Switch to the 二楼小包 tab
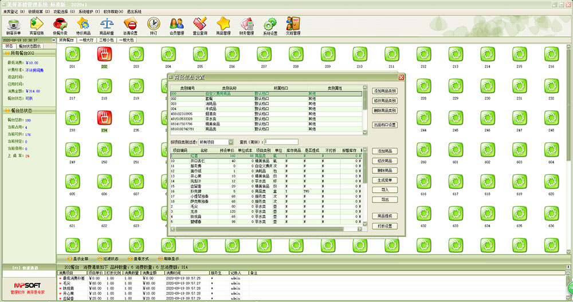 pyautogui.click(x=107, y=41)
